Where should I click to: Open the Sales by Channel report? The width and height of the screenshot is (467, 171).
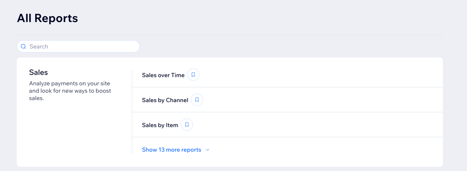(x=165, y=100)
